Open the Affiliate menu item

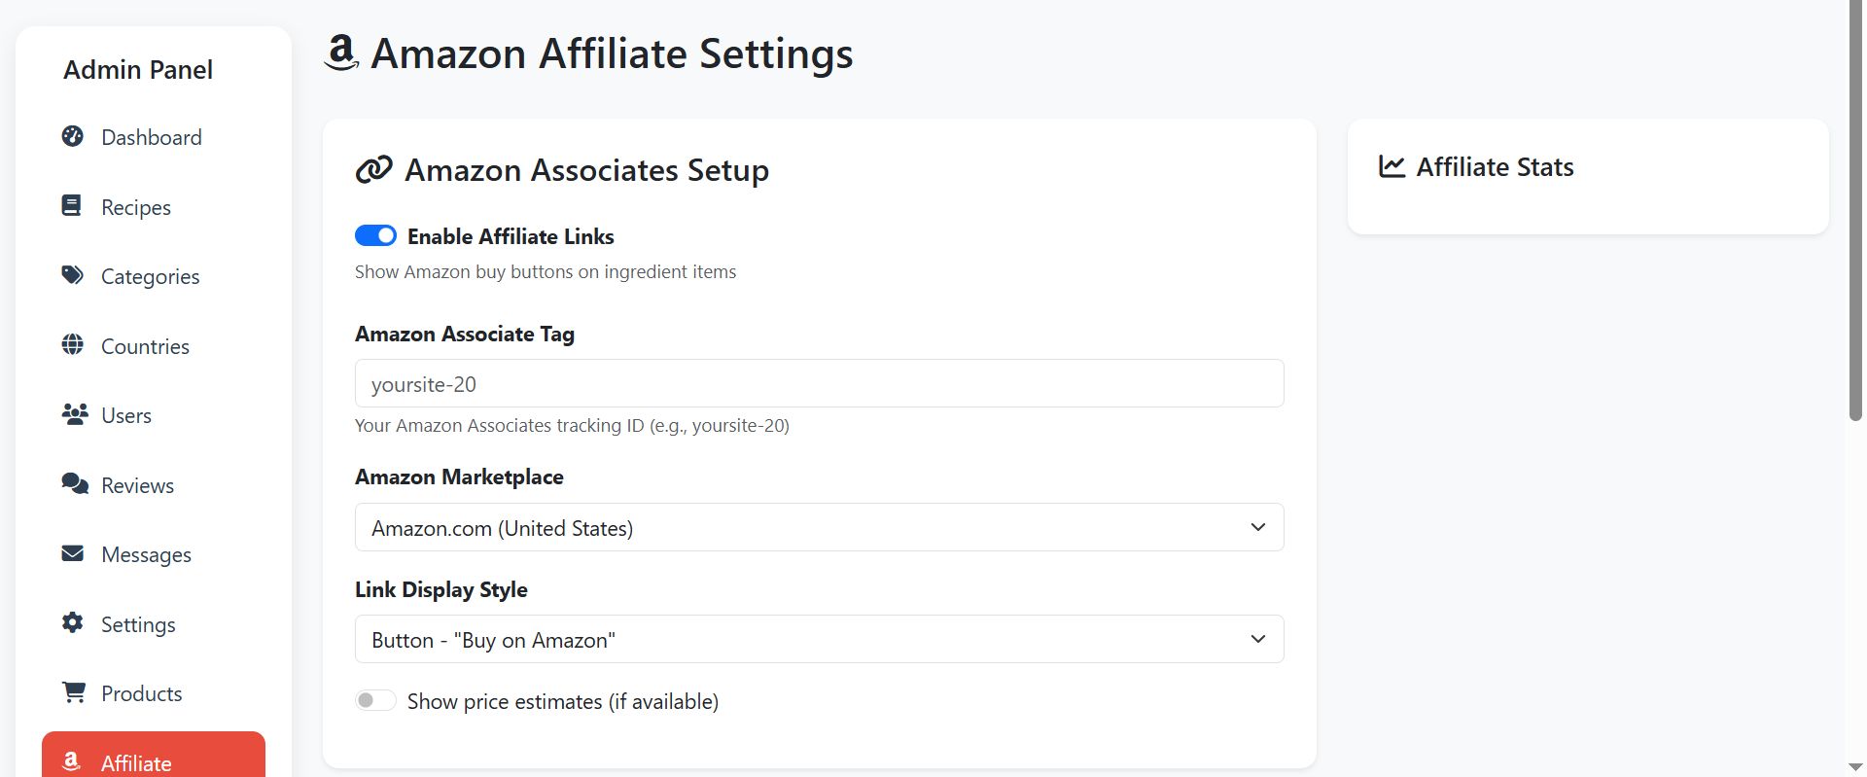pyautogui.click(x=154, y=760)
